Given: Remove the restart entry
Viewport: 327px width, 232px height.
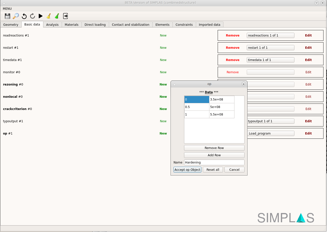Looking at the screenshot, I should coord(232,48).
